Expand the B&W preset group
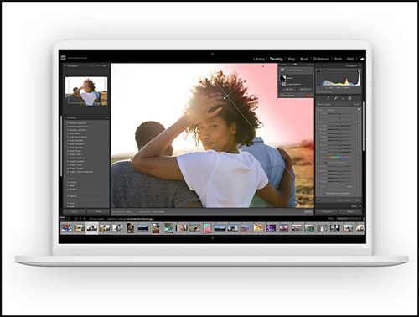This screenshot has height=317, width=419. point(68,185)
